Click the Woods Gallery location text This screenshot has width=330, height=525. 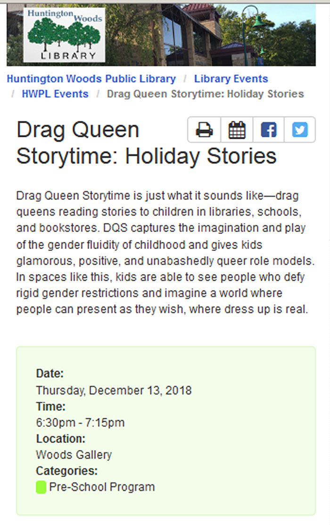click(74, 455)
